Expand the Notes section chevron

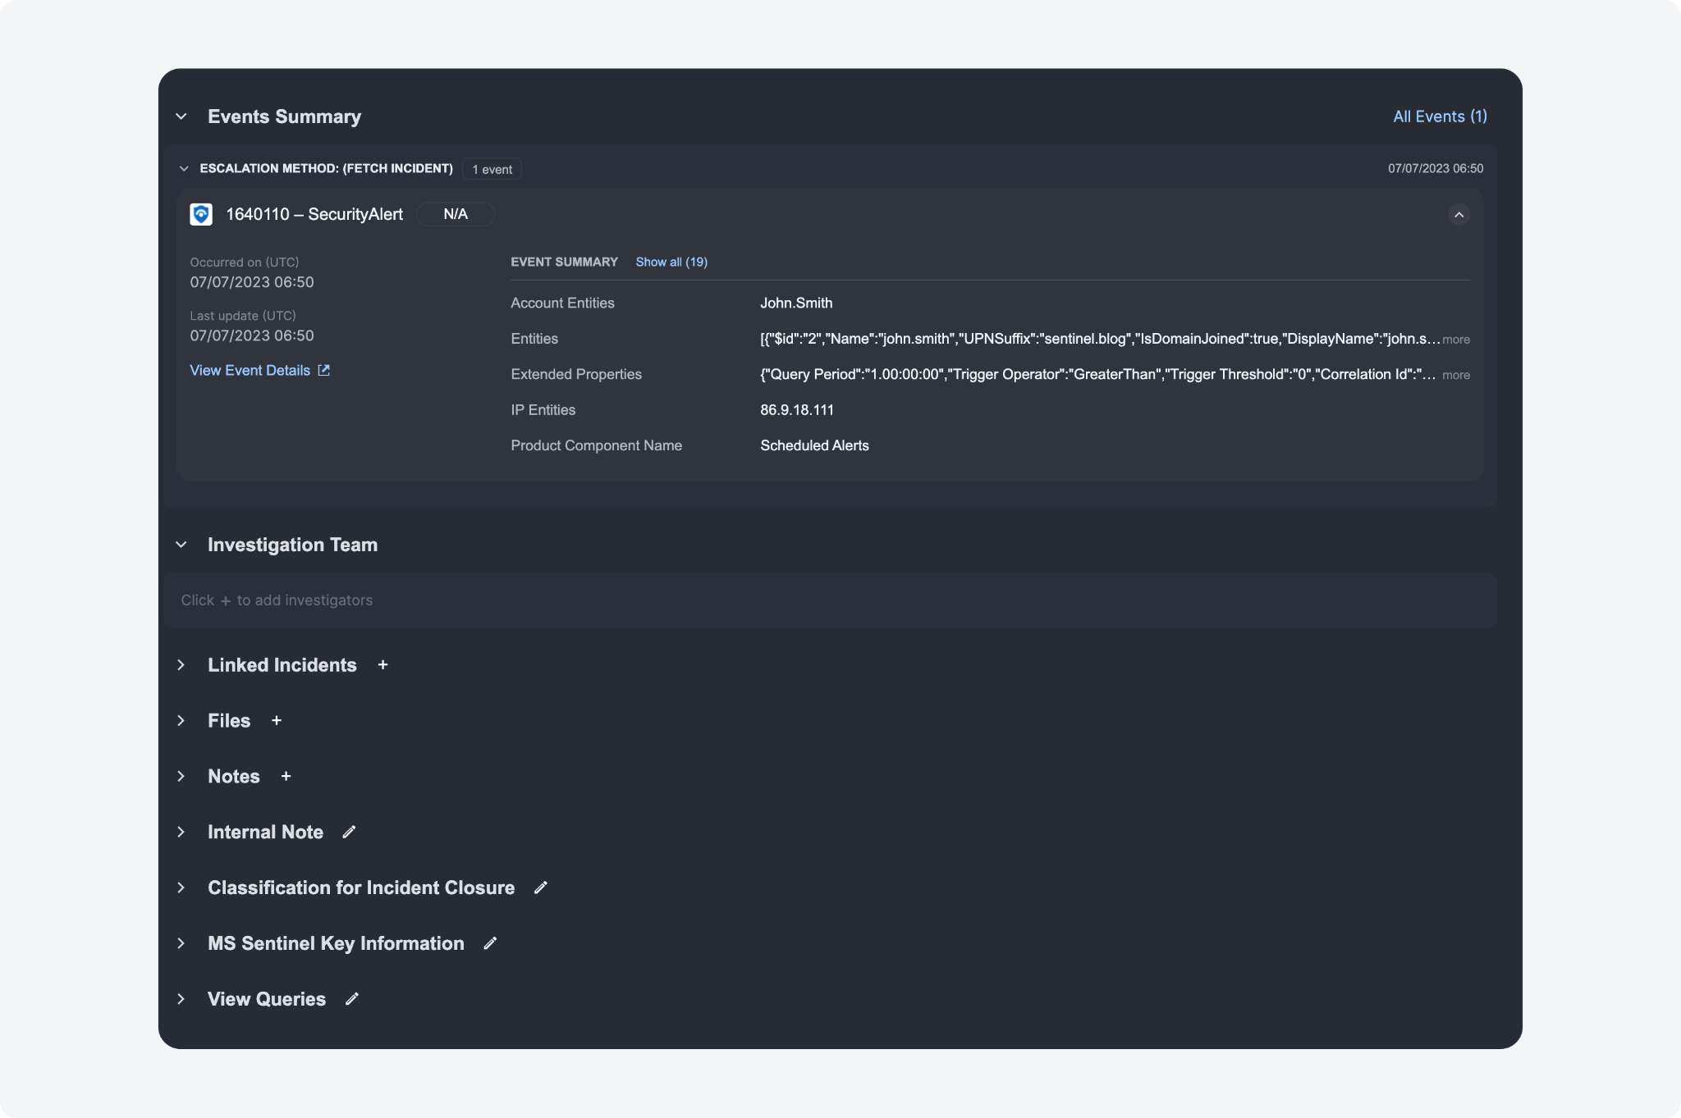tap(181, 777)
